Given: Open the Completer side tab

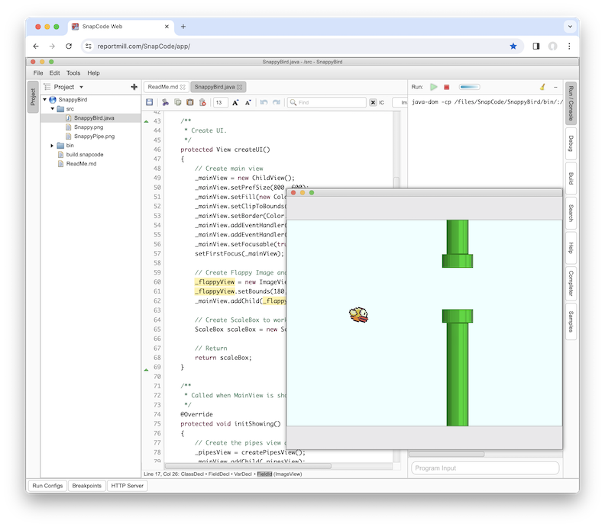Looking at the screenshot, I should tap(571, 283).
